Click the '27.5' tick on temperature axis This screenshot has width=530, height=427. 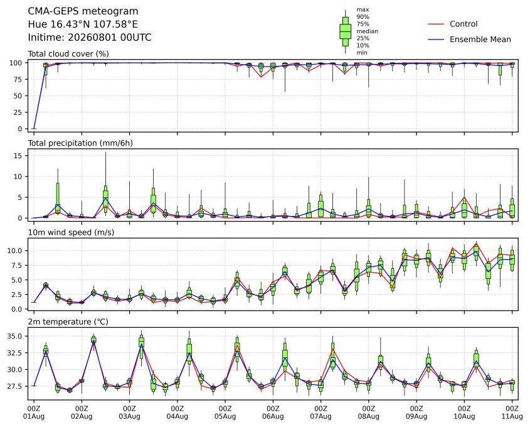coord(14,386)
